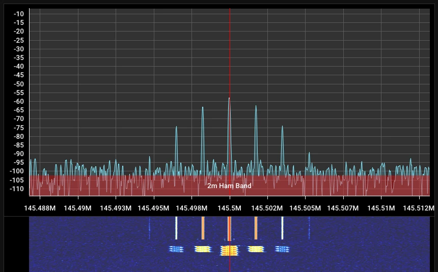Screen dimensions: 438x272
Task: Click the 145.512M frequency axis label
Action: (418, 208)
